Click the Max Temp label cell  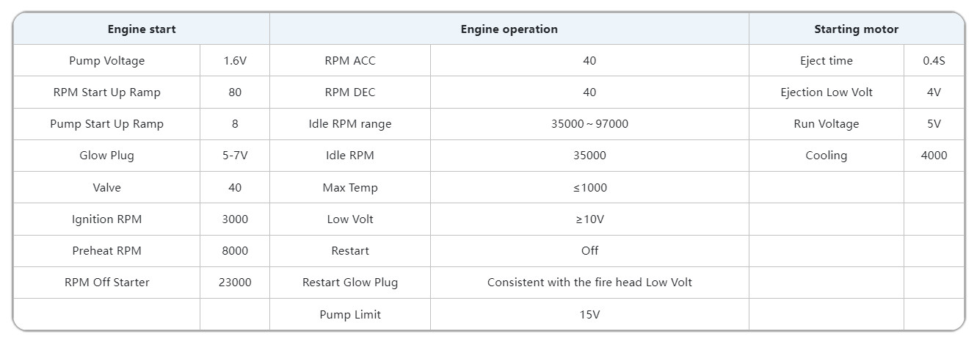pos(350,187)
